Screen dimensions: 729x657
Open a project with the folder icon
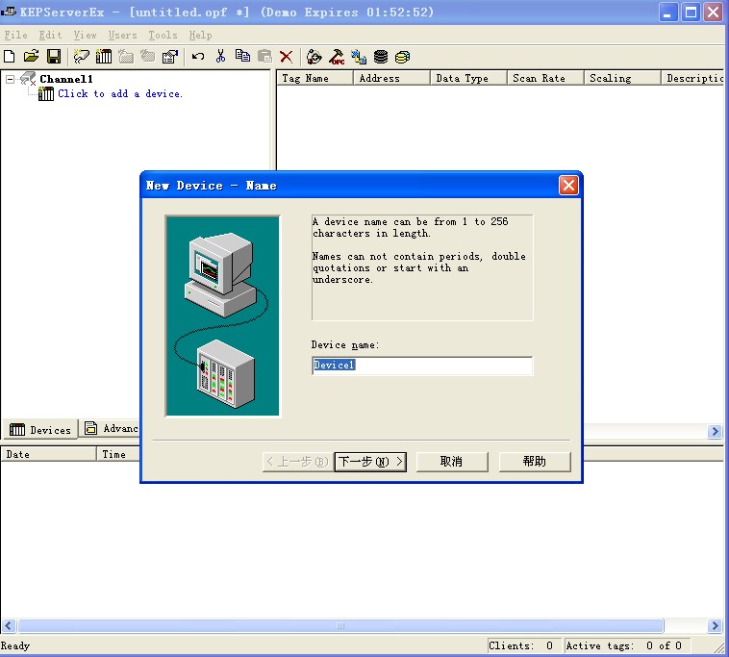click(31, 57)
